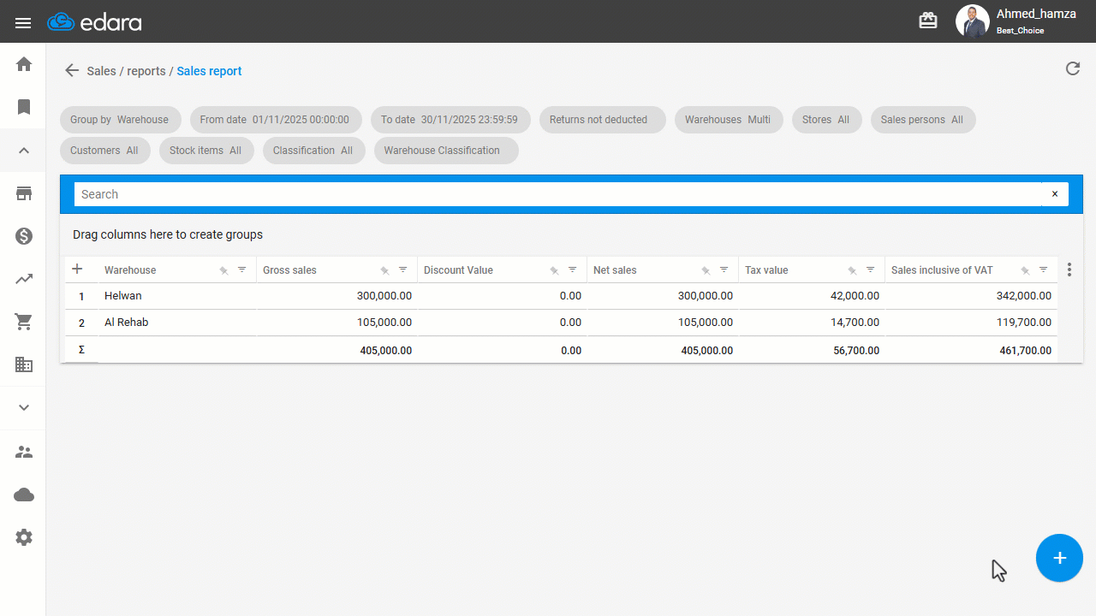Change the From date filter

[x=275, y=120]
